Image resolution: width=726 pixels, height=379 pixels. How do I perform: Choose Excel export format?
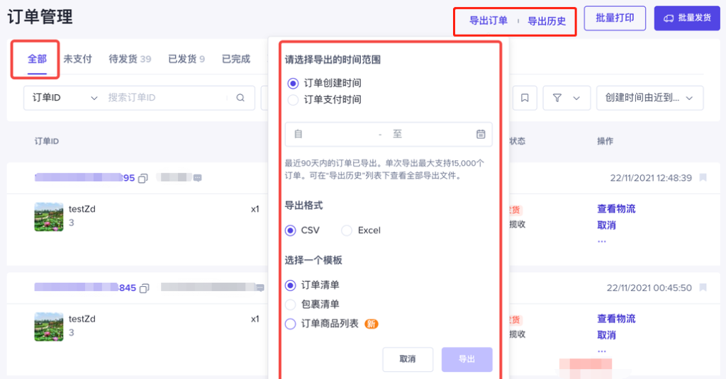pos(346,230)
